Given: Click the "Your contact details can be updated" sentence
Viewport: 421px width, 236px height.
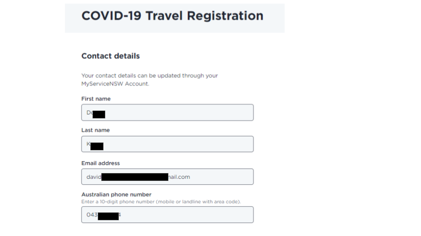Looking at the screenshot, I should click(150, 76).
